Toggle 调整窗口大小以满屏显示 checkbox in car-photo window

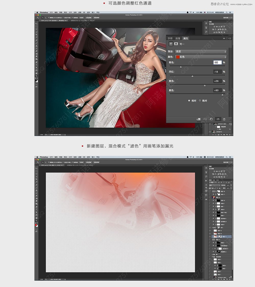pos(48,18)
